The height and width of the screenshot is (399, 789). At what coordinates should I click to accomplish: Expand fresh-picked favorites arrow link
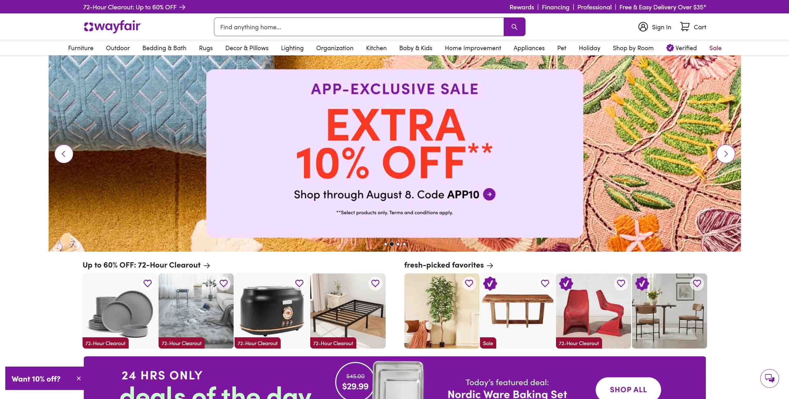(490, 265)
